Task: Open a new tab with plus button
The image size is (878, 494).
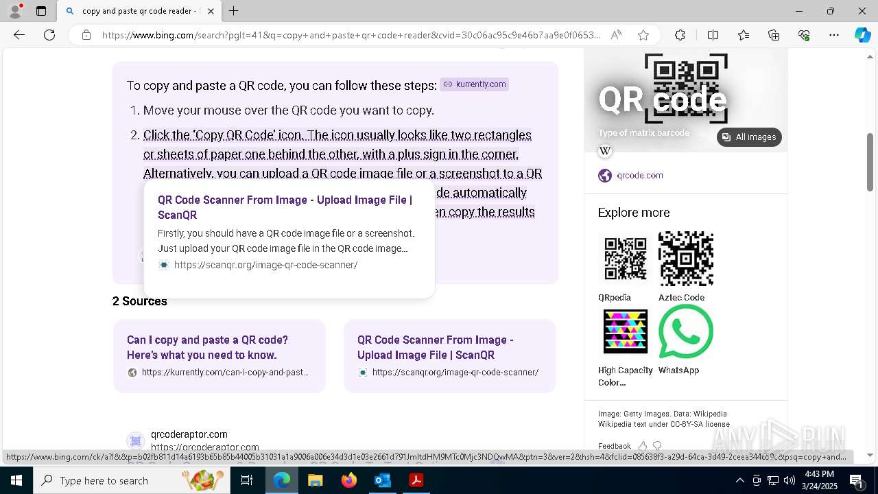Action: pos(234,11)
